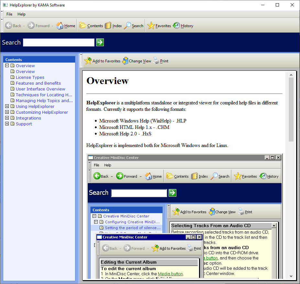
Task: Click the content pane vertical scrollbar thumb
Action: pos(291,110)
